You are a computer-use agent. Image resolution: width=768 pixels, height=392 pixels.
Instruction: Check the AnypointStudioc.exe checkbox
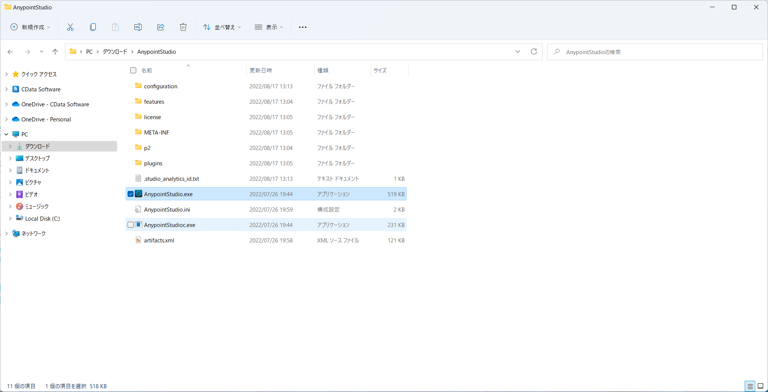pyautogui.click(x=131, y=225)
